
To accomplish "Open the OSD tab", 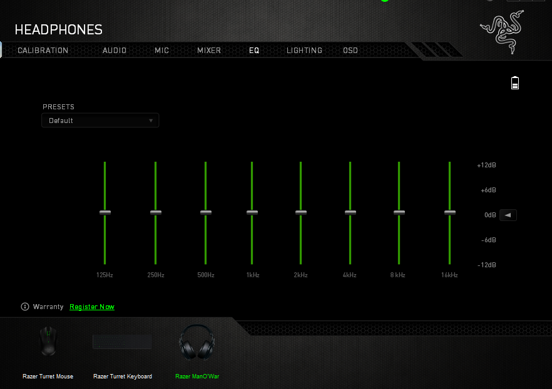I will 350,51.
